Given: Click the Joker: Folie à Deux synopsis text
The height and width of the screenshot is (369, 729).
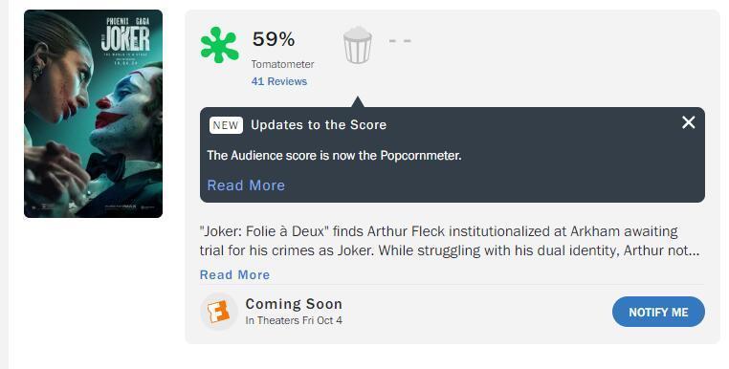Looking at the screenshot, I should (x=449, y=241).
